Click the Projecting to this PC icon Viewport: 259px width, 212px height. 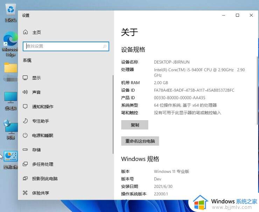(x=25, y=178)
